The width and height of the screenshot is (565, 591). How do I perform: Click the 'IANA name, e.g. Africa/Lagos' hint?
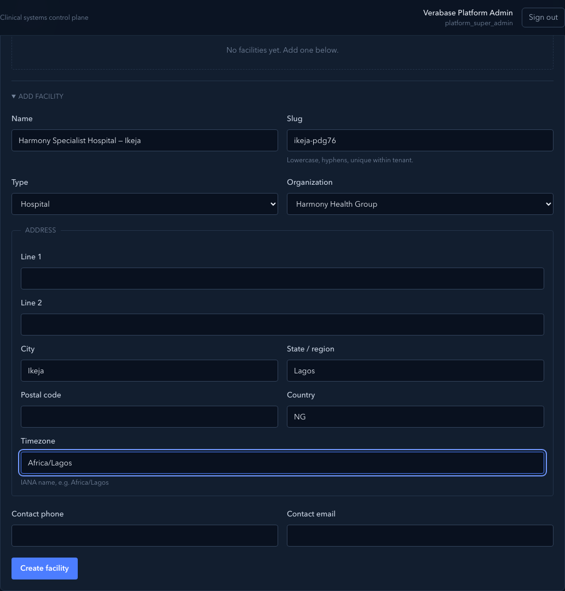pos(65,482)
